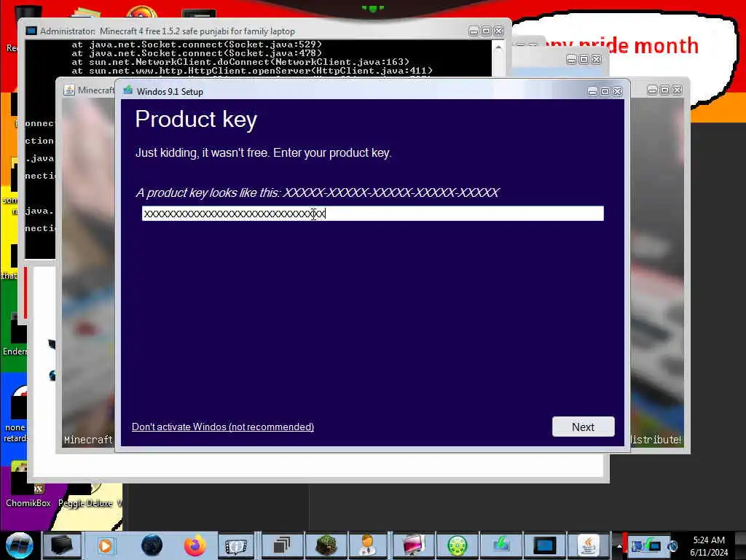
Task: Open the ChomikBox desktop icon
Action: [x=28, y=491]
